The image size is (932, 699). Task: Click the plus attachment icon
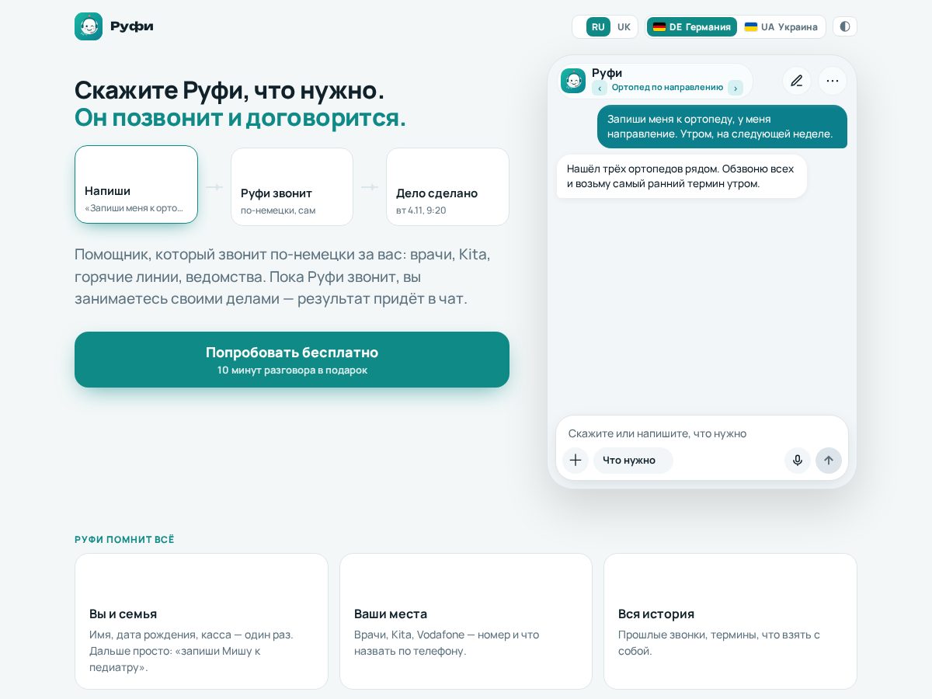(576, 461)
